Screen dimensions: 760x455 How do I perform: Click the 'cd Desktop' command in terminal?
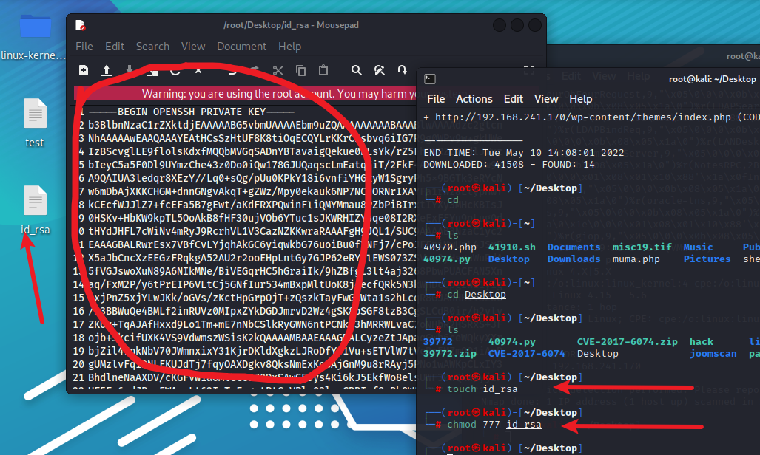(x=477, y=294)
